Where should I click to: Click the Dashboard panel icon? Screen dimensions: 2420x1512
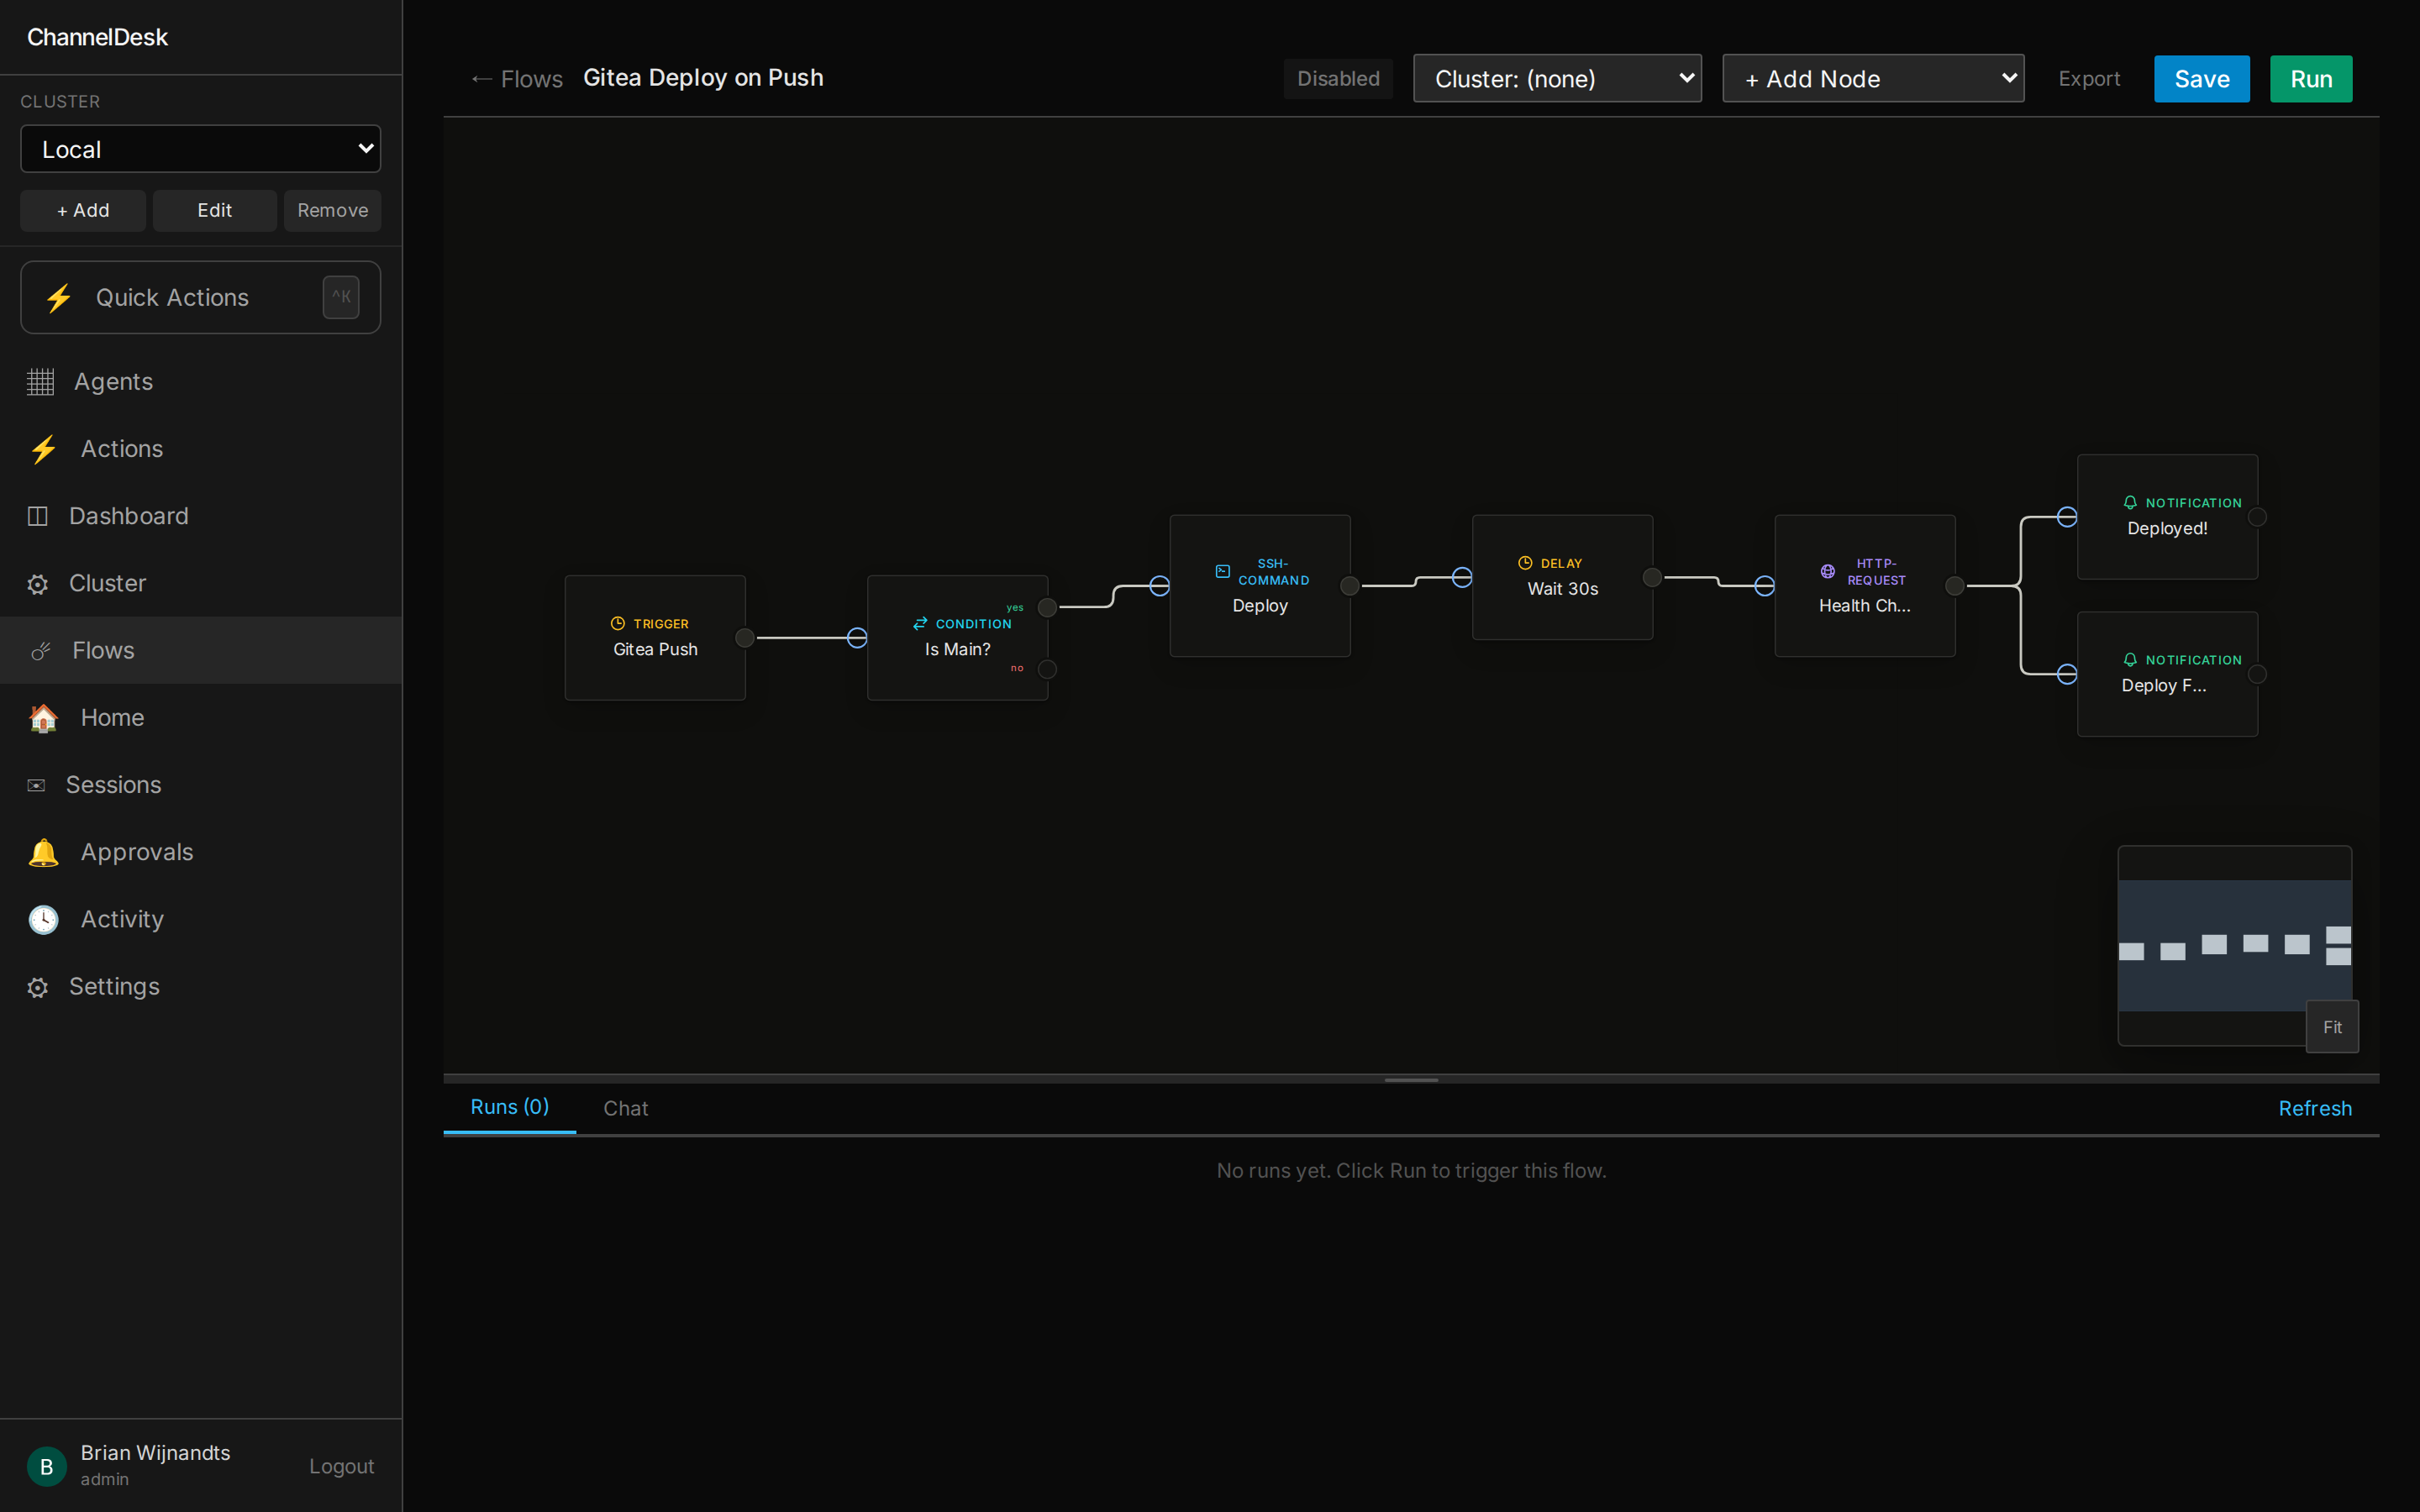click(x=37, y=516)
